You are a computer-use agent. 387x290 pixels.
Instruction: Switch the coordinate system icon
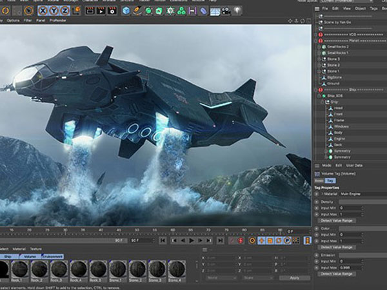point(77,10)
